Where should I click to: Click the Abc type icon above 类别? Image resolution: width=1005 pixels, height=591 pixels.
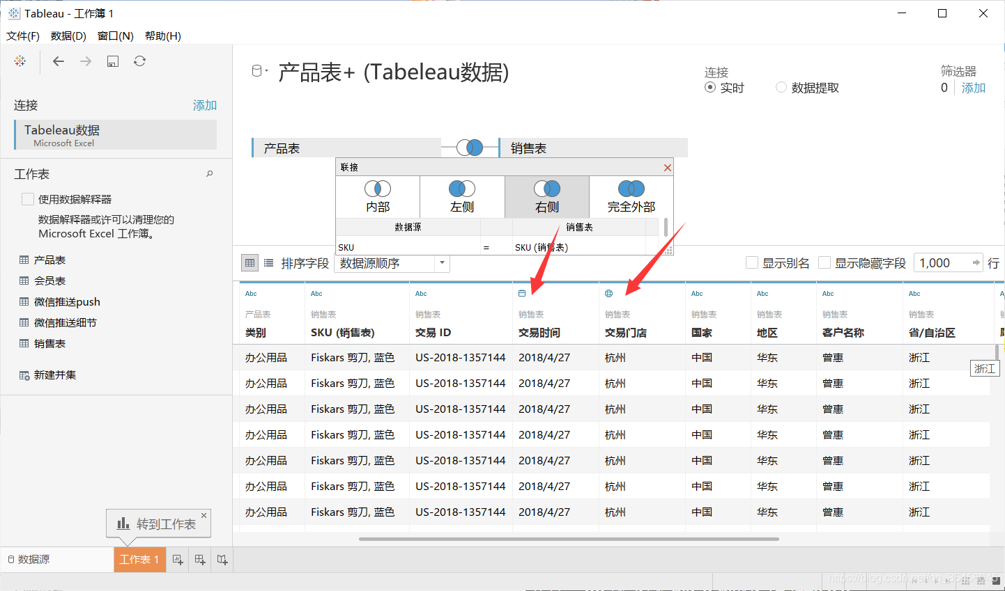[251, 294]
